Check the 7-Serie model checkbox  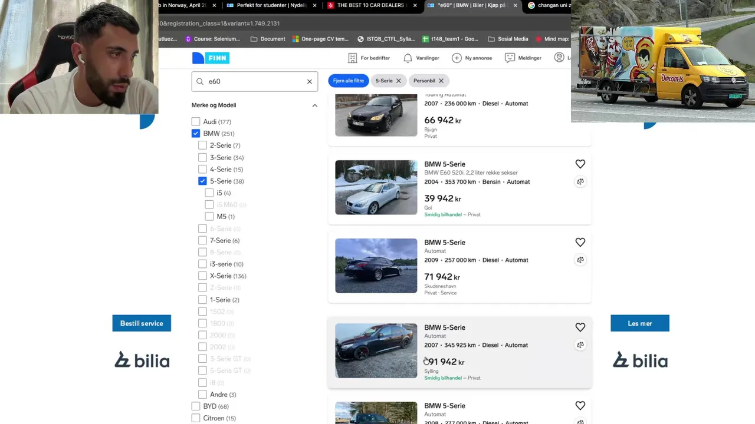[202, 240]
